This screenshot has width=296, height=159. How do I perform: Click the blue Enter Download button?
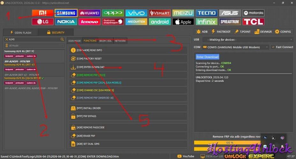(x=207, y=57)
